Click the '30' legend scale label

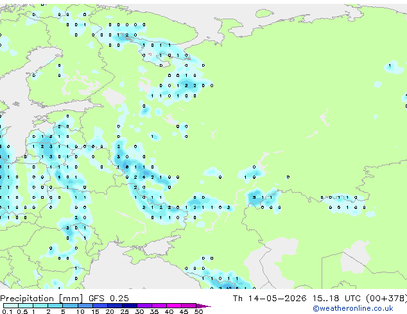139,311
